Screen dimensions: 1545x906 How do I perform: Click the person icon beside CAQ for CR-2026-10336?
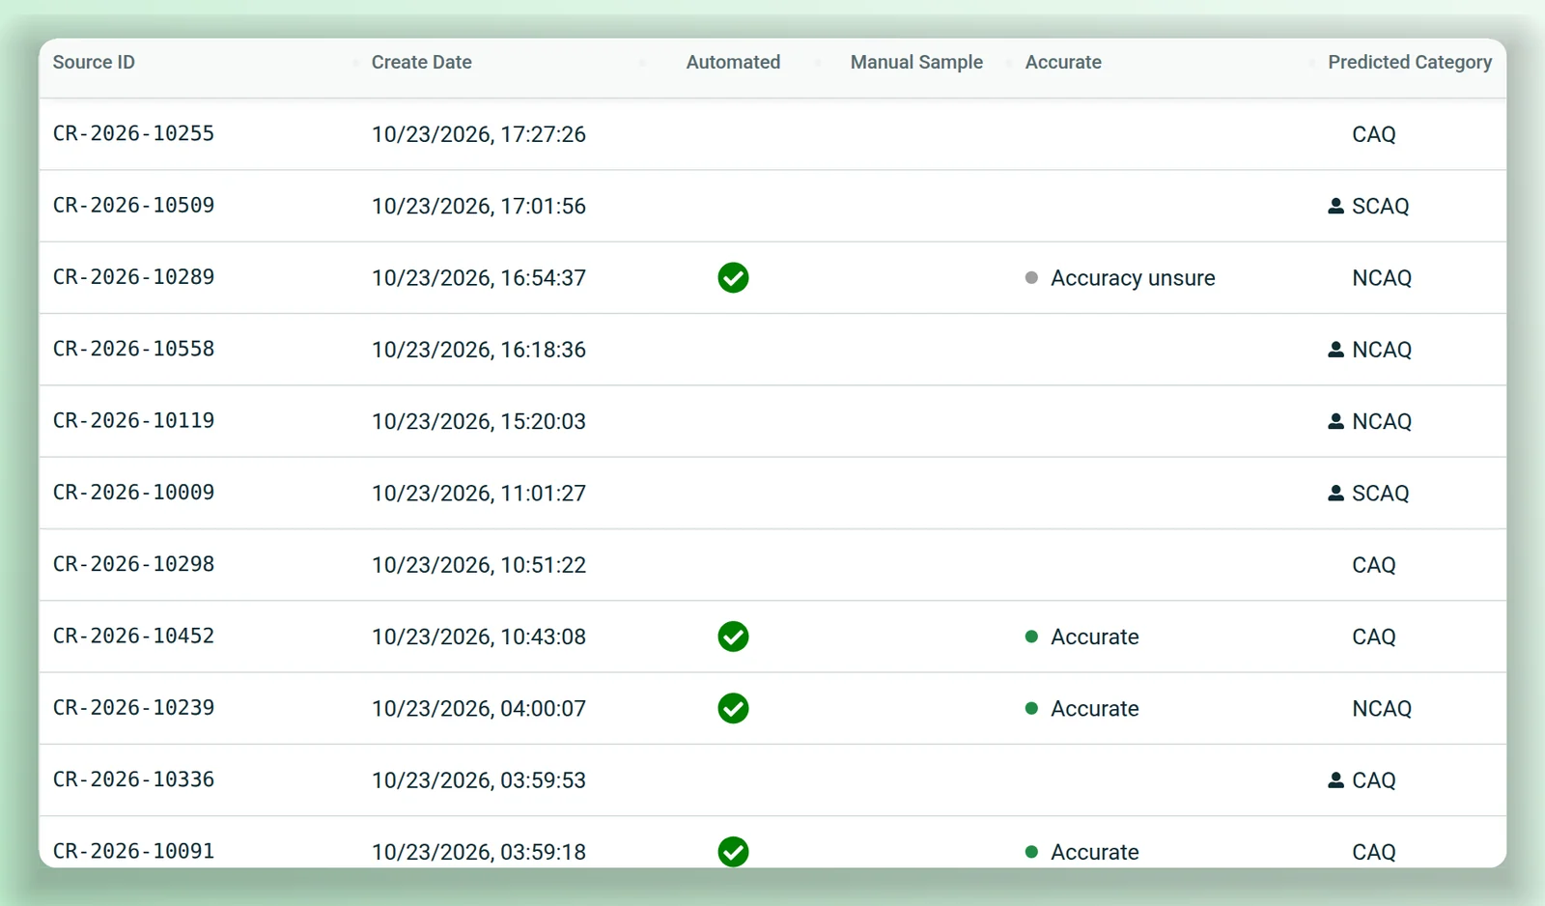1335,780
